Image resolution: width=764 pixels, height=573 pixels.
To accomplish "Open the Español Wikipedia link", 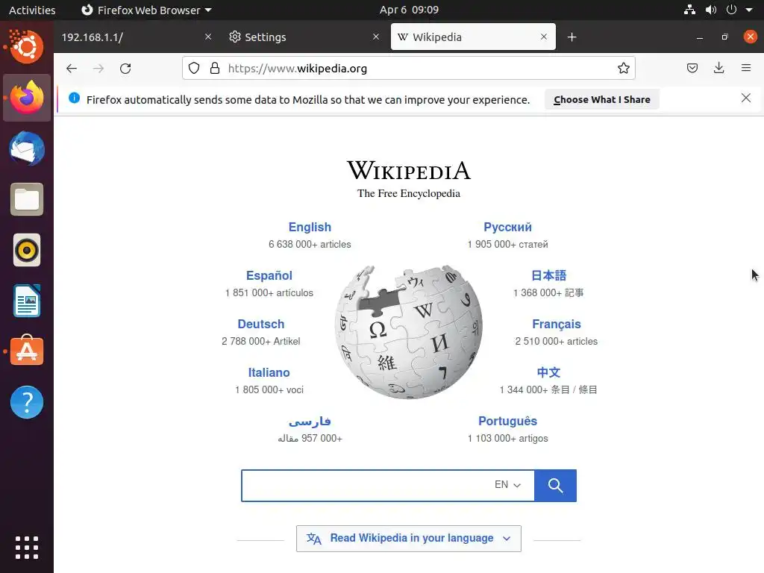I will [269, 276].
